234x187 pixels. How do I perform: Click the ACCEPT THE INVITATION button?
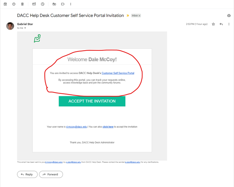92,101
